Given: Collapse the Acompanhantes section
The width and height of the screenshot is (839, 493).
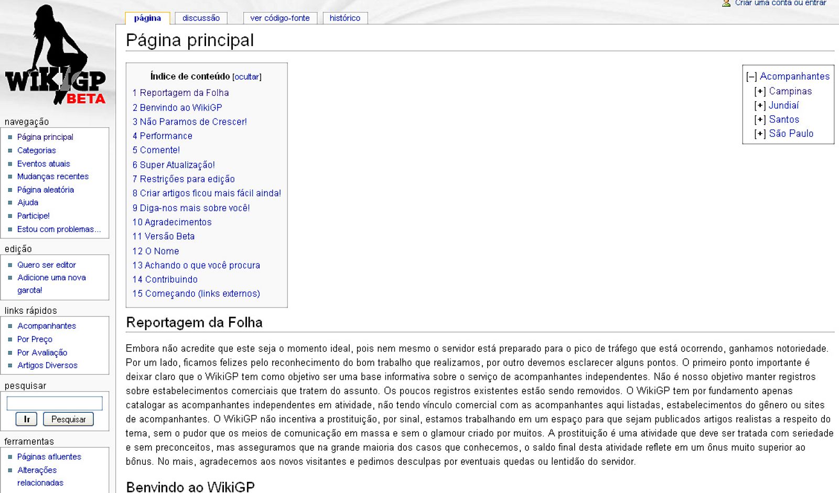Looking at the screenshot, I should [x=752, y=76].
